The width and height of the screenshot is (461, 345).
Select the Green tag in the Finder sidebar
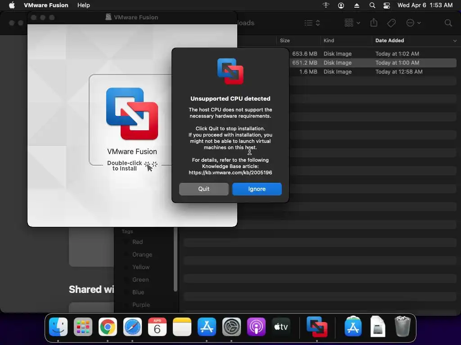point(140,280)
